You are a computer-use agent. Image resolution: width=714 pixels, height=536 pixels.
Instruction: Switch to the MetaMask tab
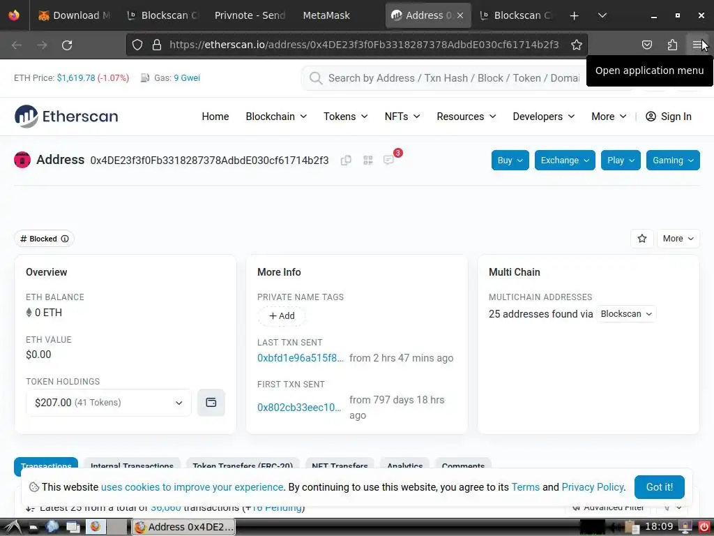click(326, 15)
